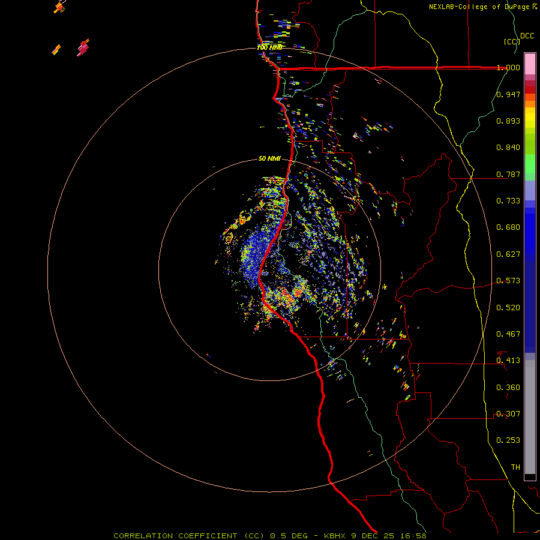
Task: Pick the bright green segment of the color bar
Action: pyautogui.click(x=530, y=164)
